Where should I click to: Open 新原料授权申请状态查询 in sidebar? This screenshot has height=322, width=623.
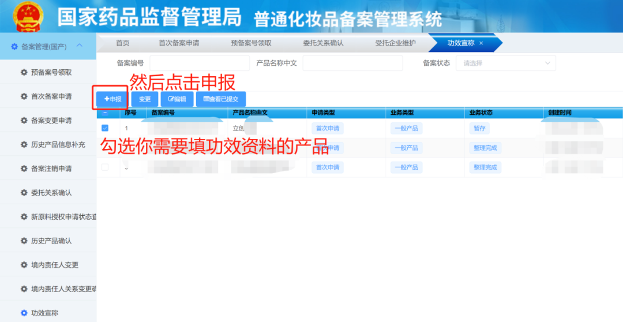(x=48, y=216)
